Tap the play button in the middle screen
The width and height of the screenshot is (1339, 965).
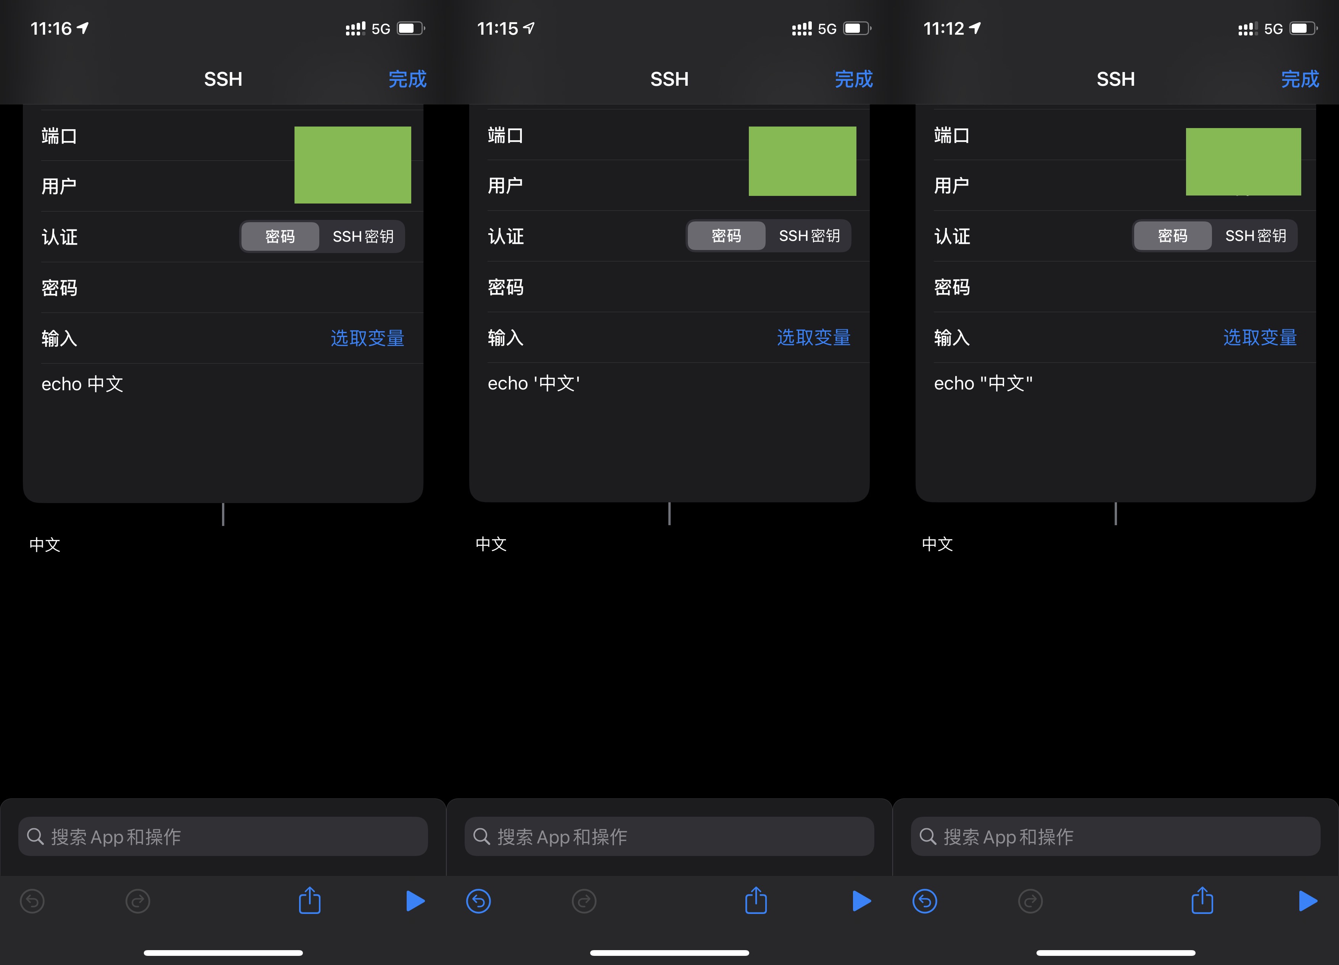click(861, 901)
